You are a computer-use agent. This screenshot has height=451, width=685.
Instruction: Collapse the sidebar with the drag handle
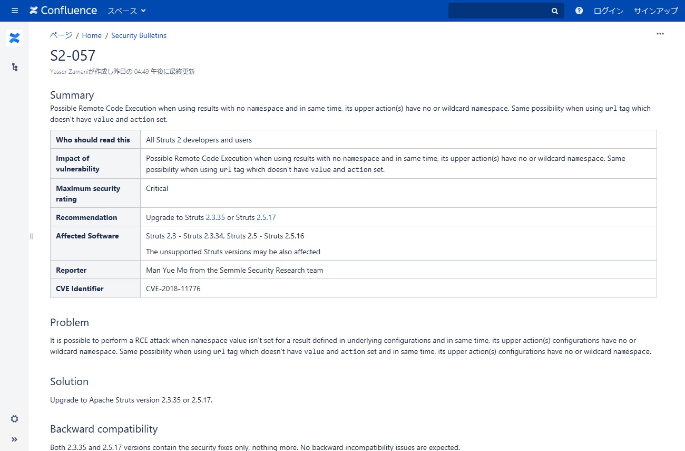point(31,237)
